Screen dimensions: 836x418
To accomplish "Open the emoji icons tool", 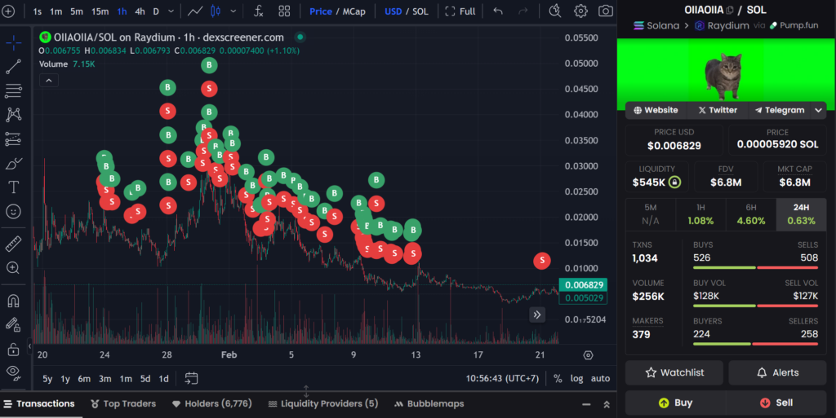I will pyautogui.click(x=13, y=212).
